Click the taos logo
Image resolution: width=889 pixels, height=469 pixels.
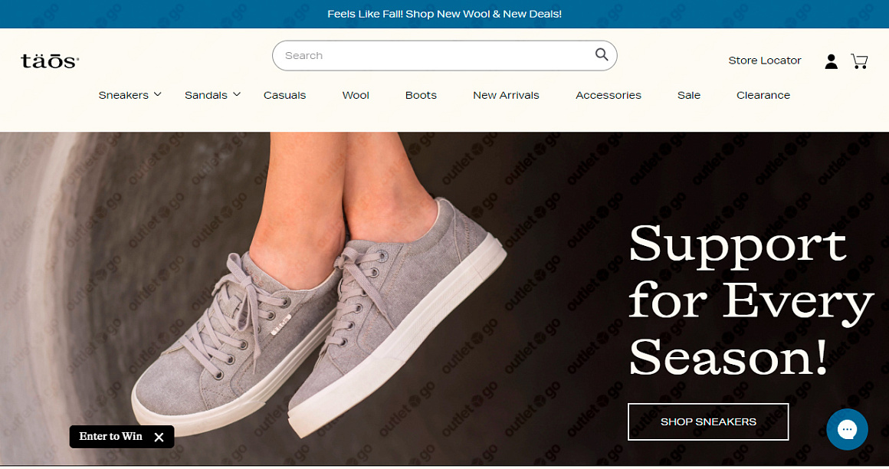(x=50, y=61)
